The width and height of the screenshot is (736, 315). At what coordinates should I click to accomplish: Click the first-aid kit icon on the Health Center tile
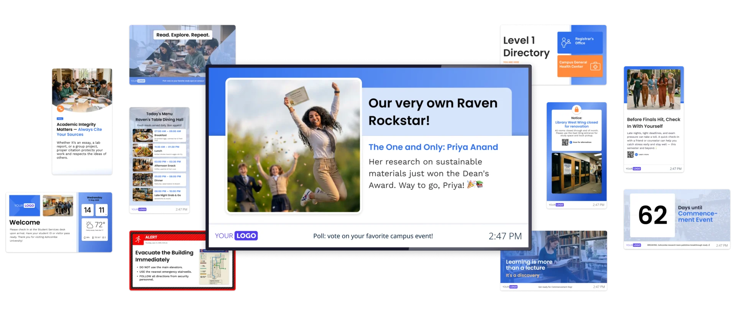click(x=595, y=67)
